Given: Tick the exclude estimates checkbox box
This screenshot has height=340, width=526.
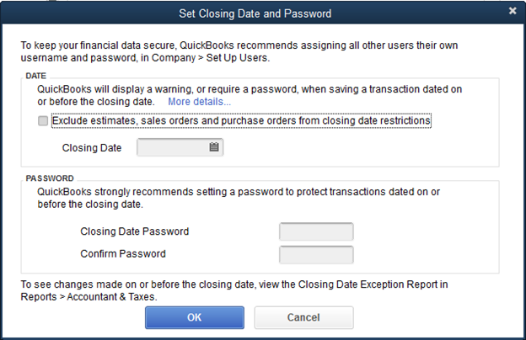Looking at the screenshot, I should point(43,121).
